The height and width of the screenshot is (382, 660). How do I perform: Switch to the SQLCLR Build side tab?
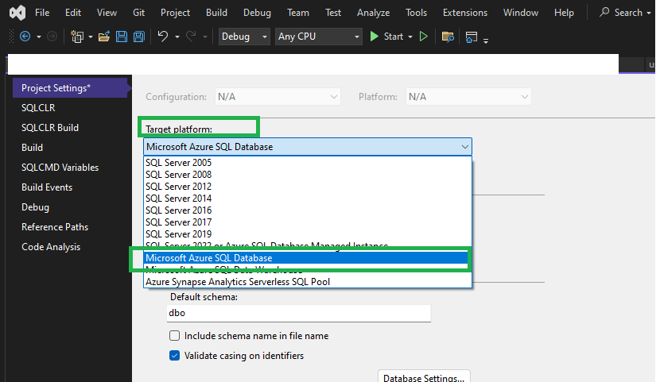[x=50, y=127]
